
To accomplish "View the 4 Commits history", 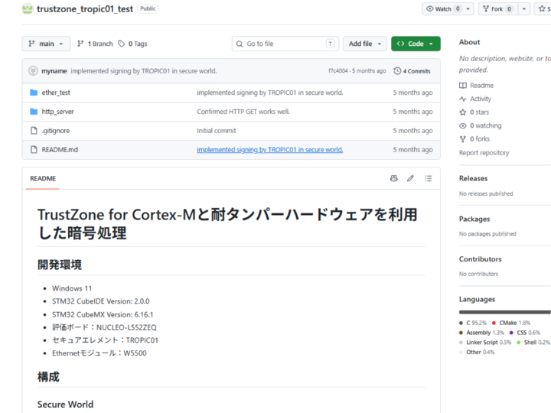I will click(412, 71).
